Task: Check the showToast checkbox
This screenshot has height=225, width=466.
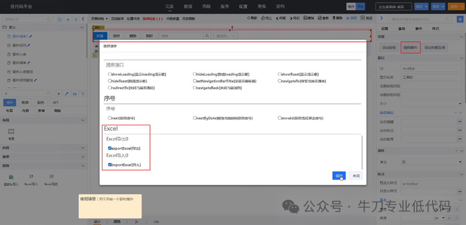Action: (280, 74)
